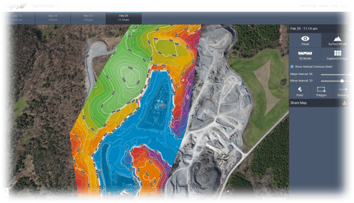Viewport: 354px width, 203px height.
Task: Open the Site Settings link
Action: pos(307,6)
